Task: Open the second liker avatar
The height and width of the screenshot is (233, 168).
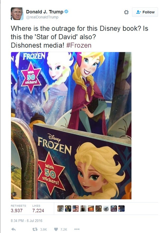Action: coord(68,209)
